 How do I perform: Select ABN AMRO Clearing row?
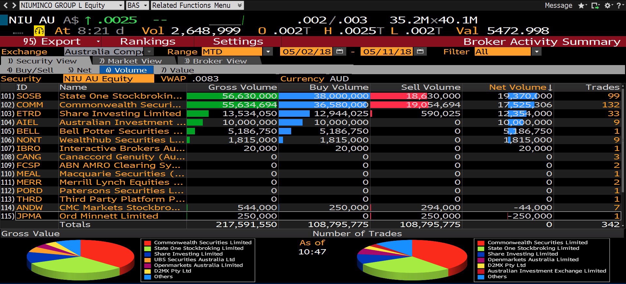(x=310, y=165)
